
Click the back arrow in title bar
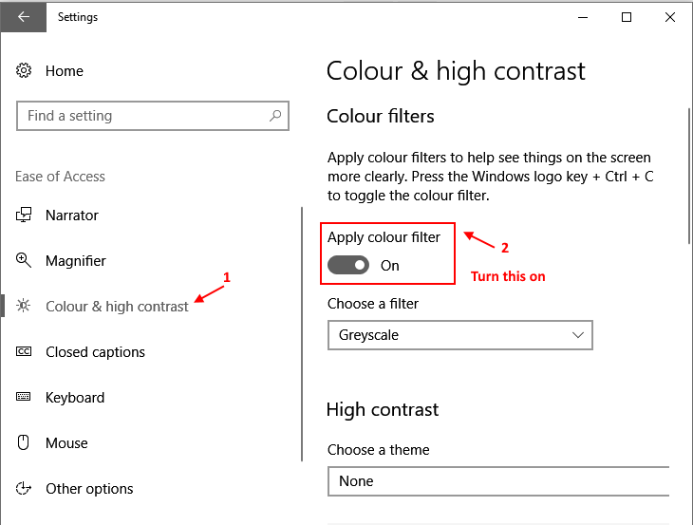[24, 17]
